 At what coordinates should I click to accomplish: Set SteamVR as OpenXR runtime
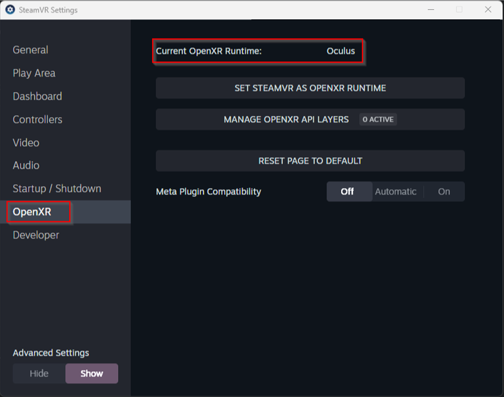pyautogui.click(x=310, y=88)
